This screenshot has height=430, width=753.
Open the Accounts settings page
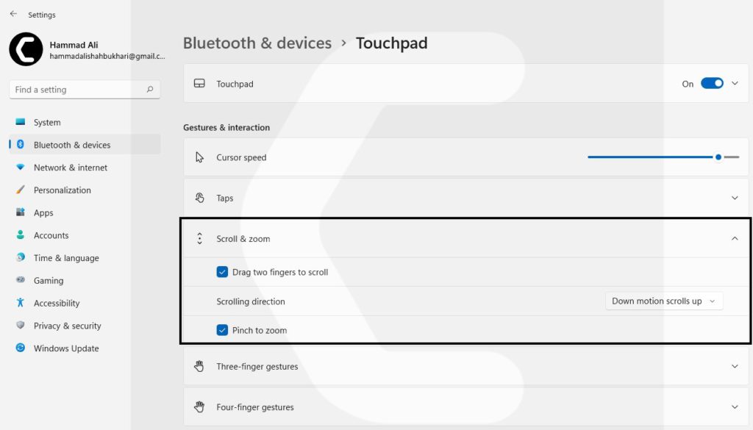click(51, 235)
